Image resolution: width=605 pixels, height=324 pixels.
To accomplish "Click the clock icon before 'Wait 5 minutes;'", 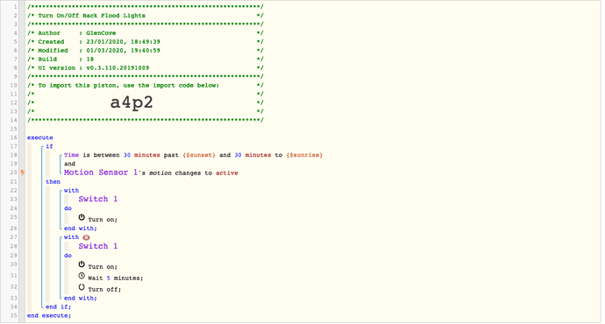I will pos(82,276).
